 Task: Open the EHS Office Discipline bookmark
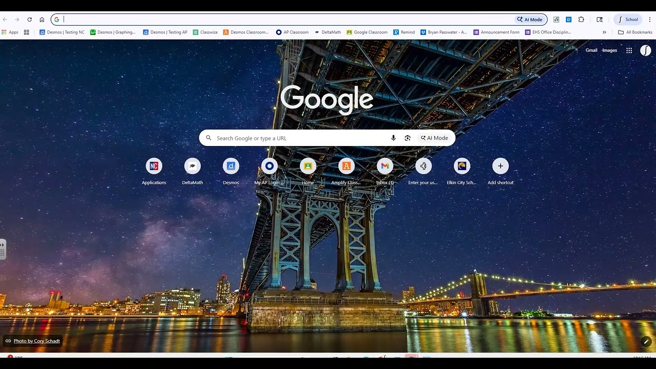coord(548,32)
